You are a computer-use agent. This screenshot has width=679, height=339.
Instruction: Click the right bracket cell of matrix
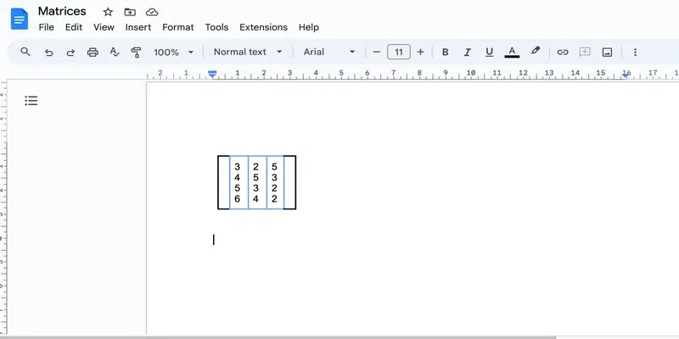[x=289, y=182]
